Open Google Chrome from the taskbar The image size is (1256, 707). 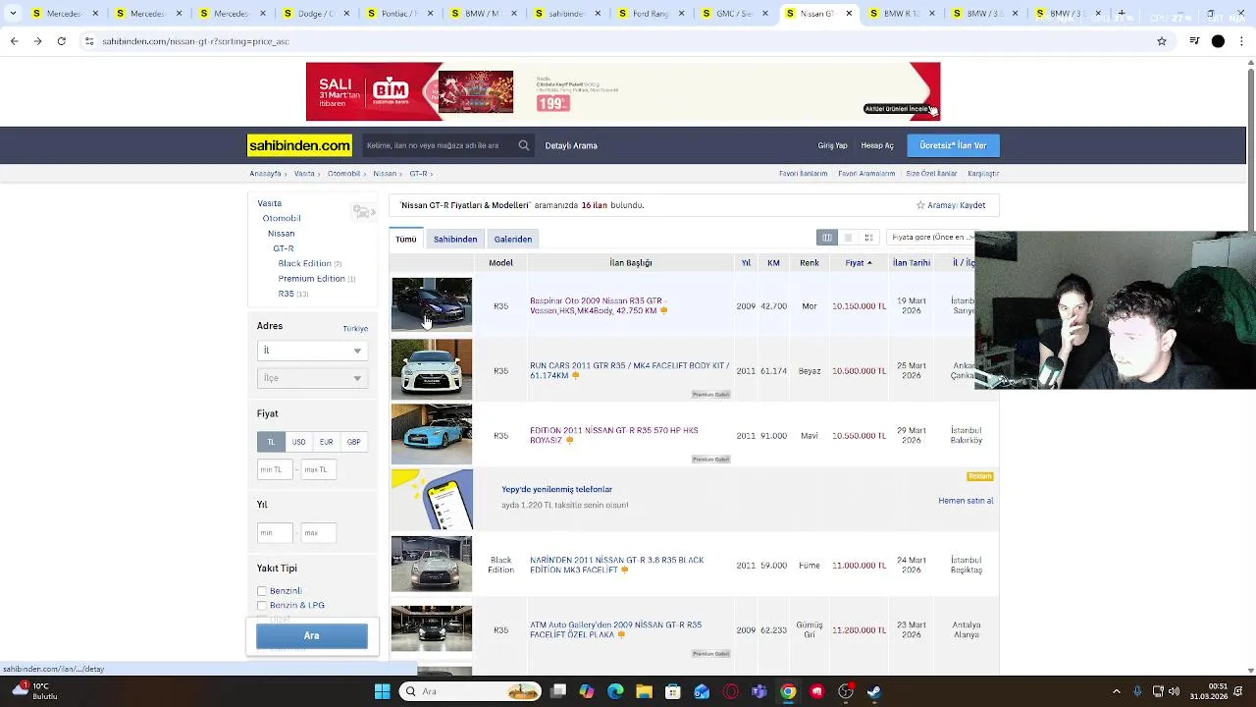pos(788,691)
